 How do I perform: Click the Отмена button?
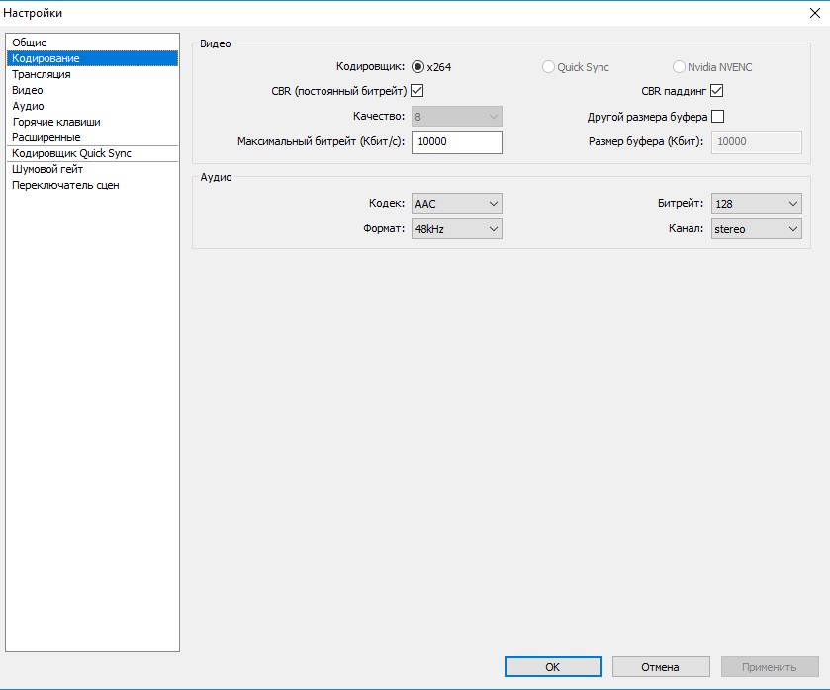(x=660, y=667)
